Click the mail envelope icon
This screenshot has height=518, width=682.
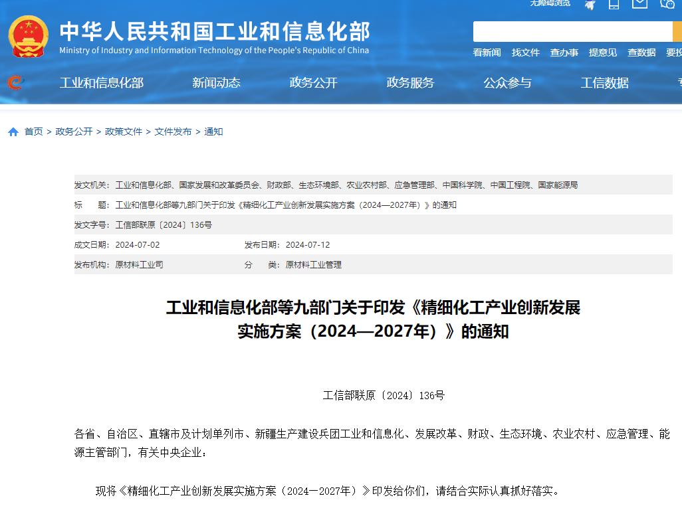point(639,3)
